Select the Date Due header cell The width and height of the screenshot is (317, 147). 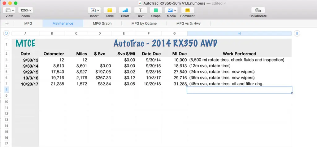click(149, 54)
